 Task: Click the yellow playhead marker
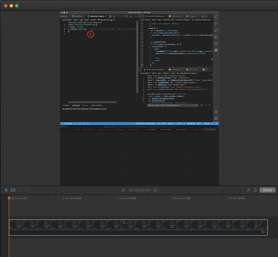9,198
